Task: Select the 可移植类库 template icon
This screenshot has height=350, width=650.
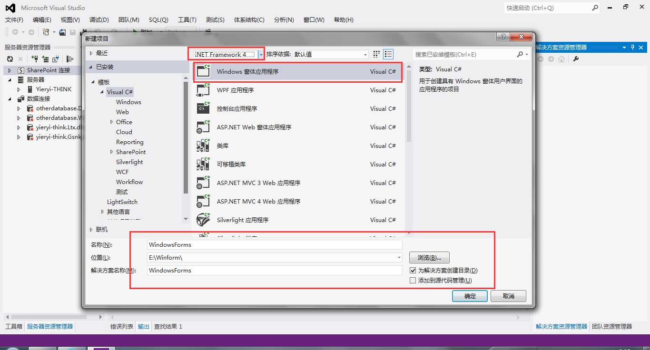Action: point(204,164)
